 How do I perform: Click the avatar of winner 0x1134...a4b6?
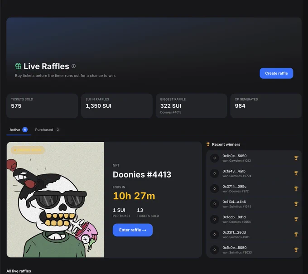pyautogui.click(x=215, y=204)
